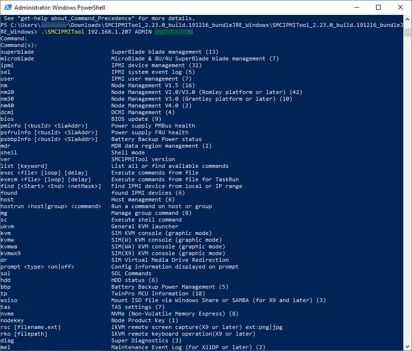Click the '.\SMCIPMITool' command text
This screenshot has width=412, height=351.
click(x=62, y=32)
